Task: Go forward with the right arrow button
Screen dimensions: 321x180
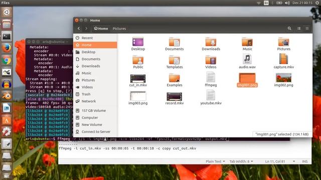Action: tap(86, 28)
